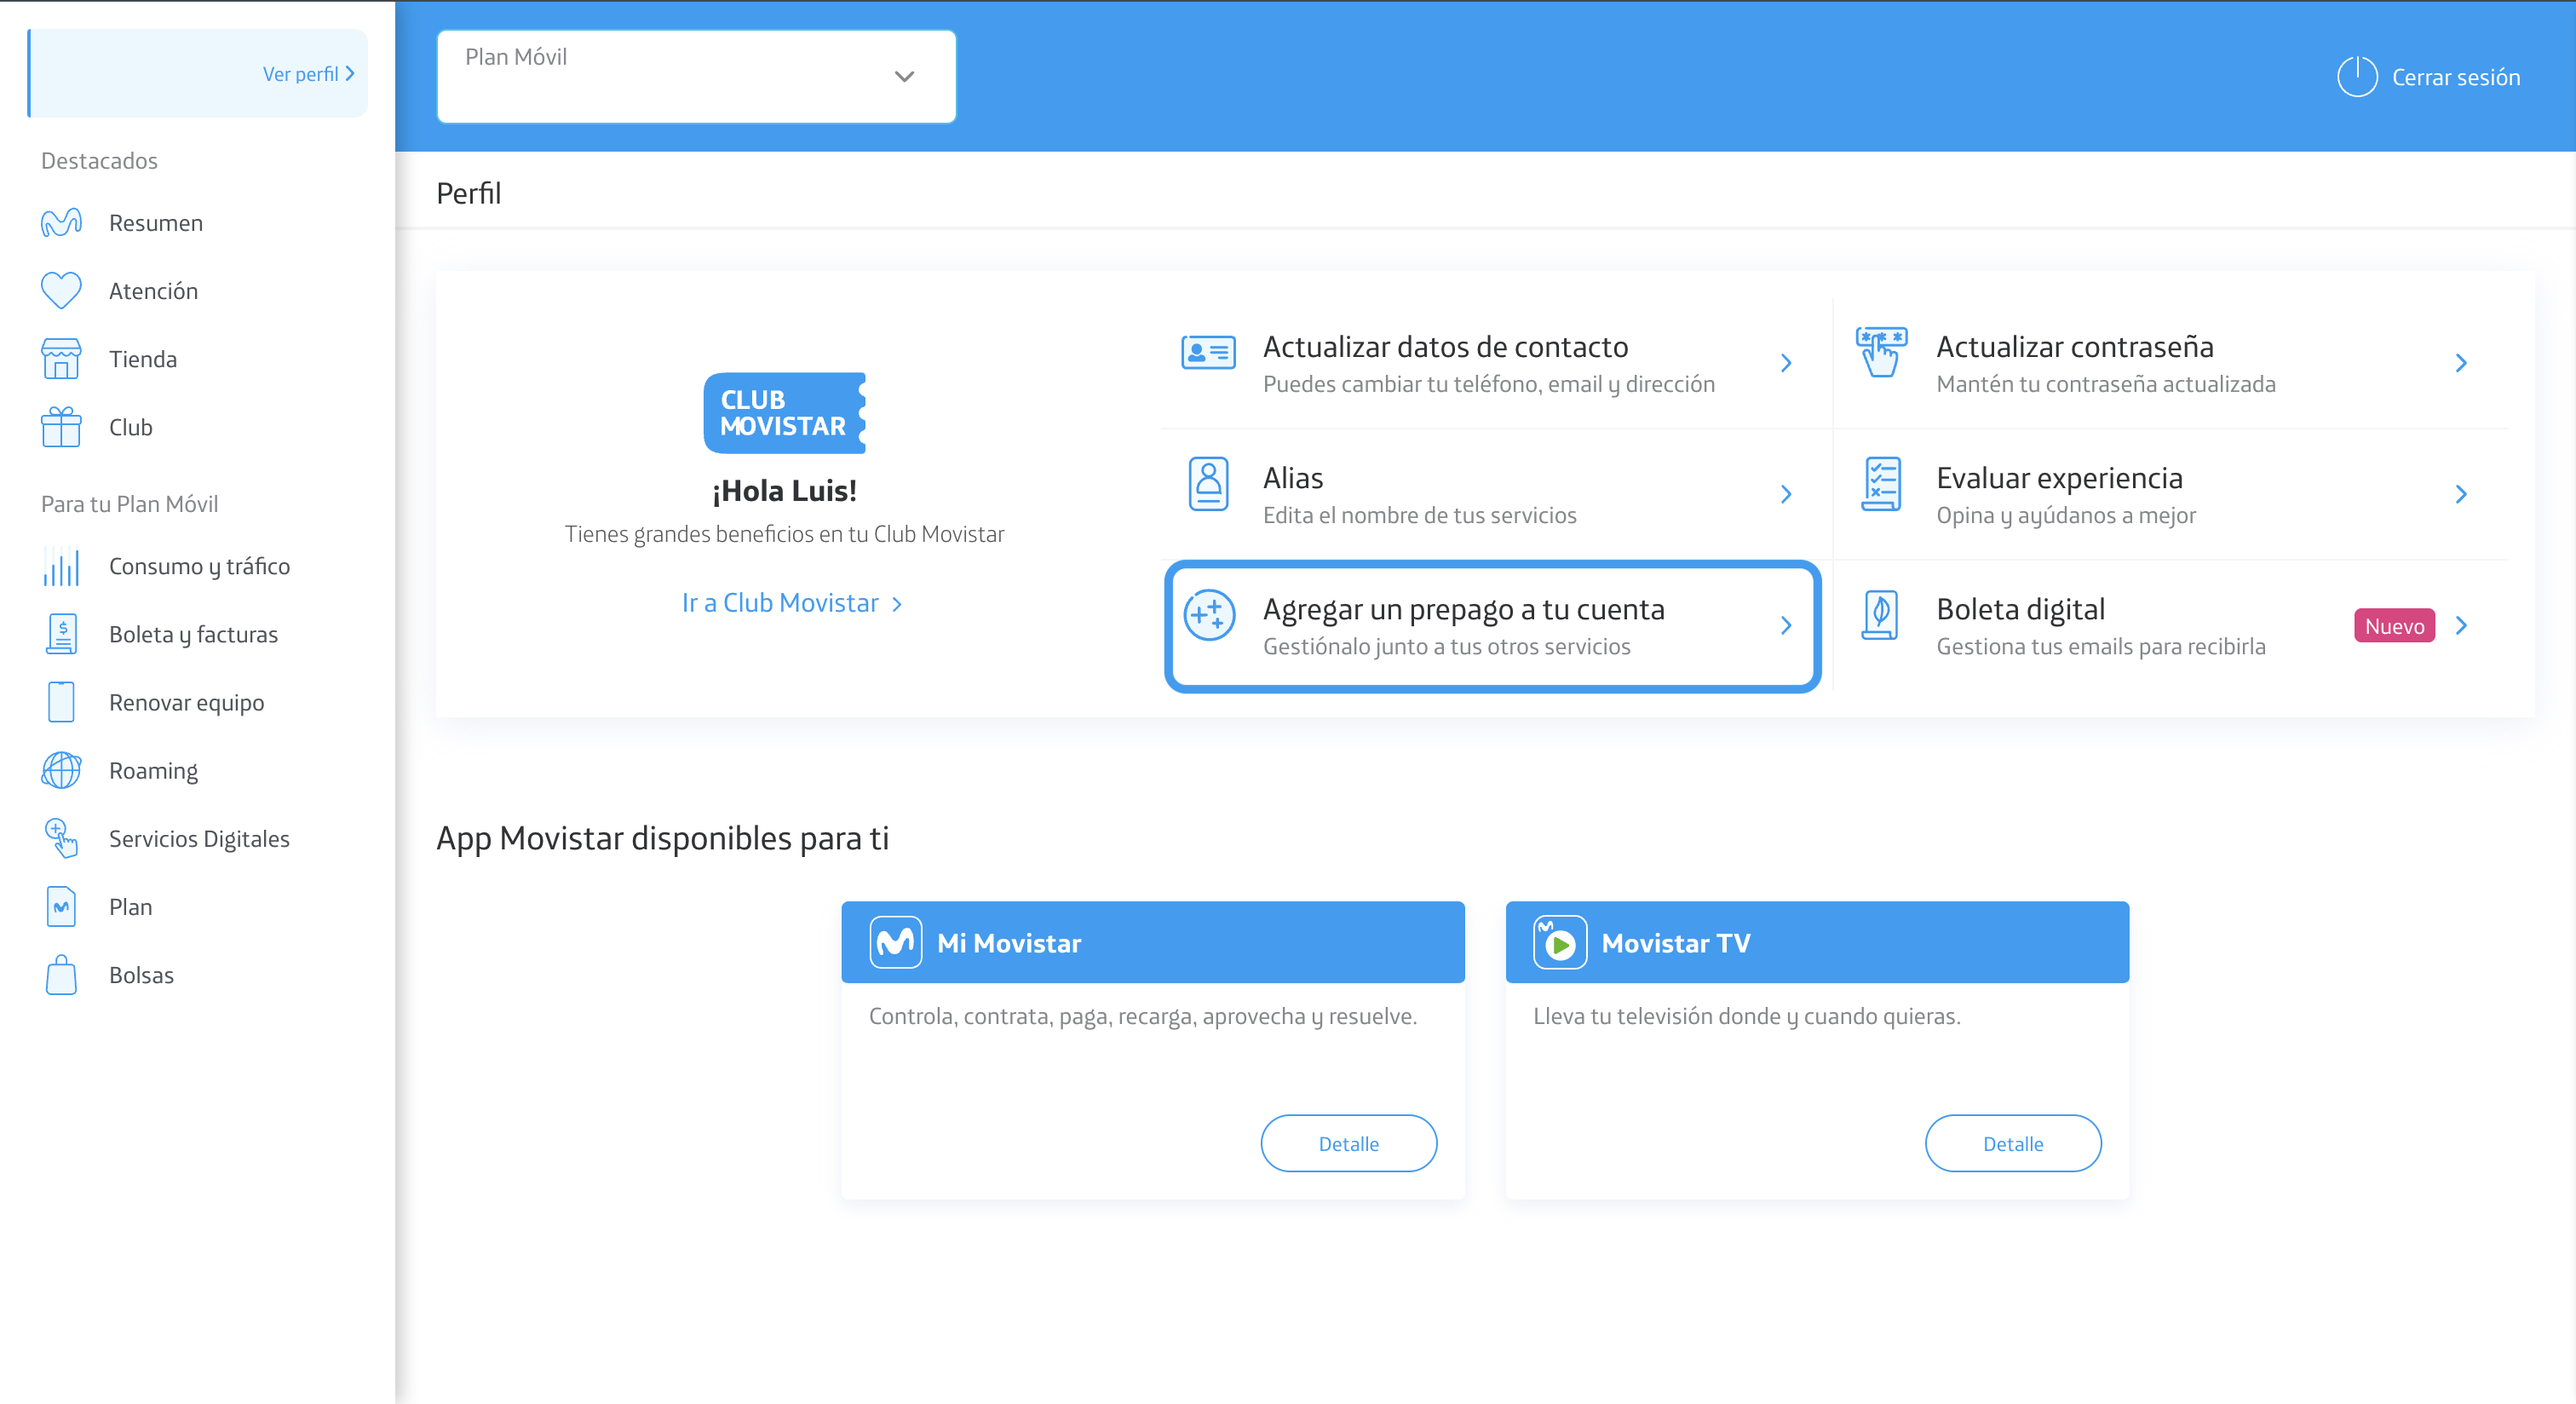Image resolution: width=2576 pixels, height=1404 pixels.
Task: Open the Boleta digital option
Action: (2169, 626)
